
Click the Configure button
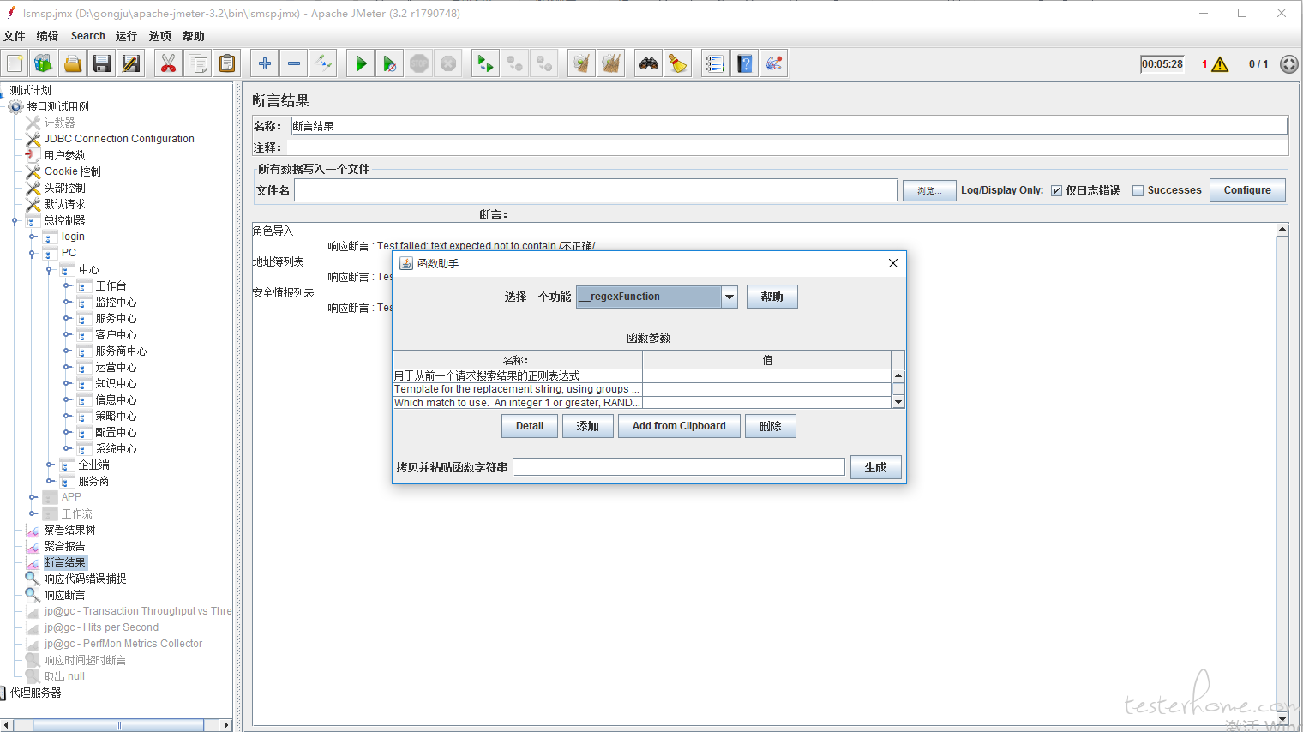(1247, 190)
